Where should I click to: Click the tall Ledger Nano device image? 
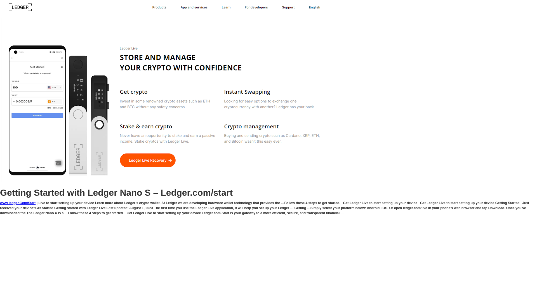click(78, 115)
